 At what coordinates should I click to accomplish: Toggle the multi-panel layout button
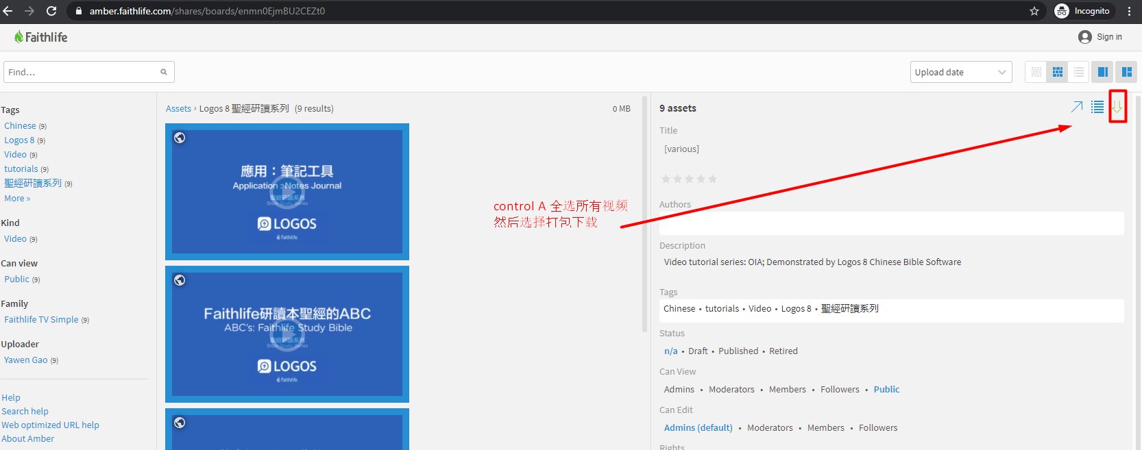tap(1126, 72)
